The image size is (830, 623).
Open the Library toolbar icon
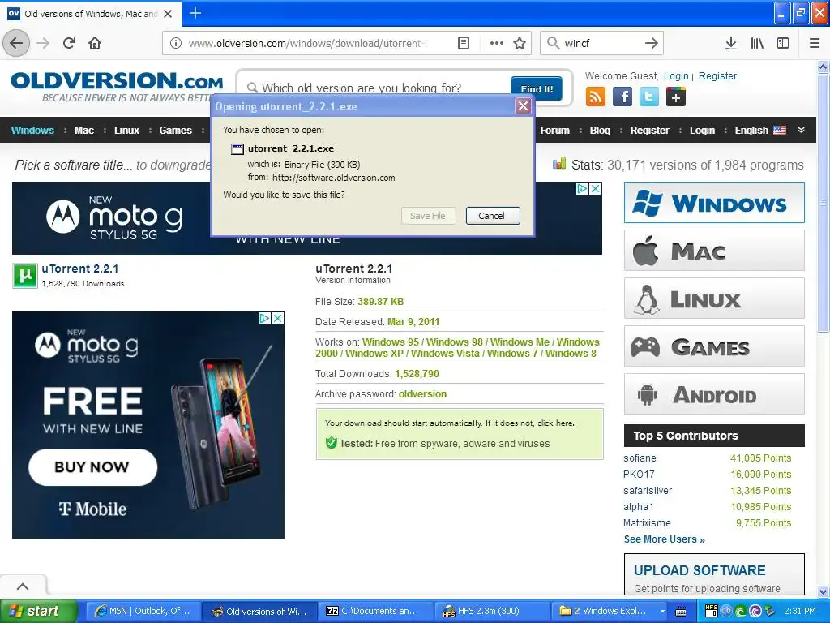pos(757,43)
